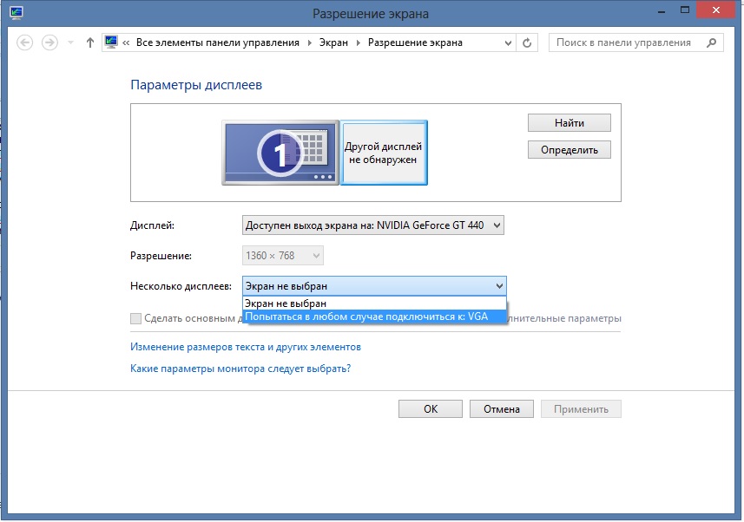Choose 'Экран не выбран' in dropdown list

pyautogui.click(x=374, y=303)
